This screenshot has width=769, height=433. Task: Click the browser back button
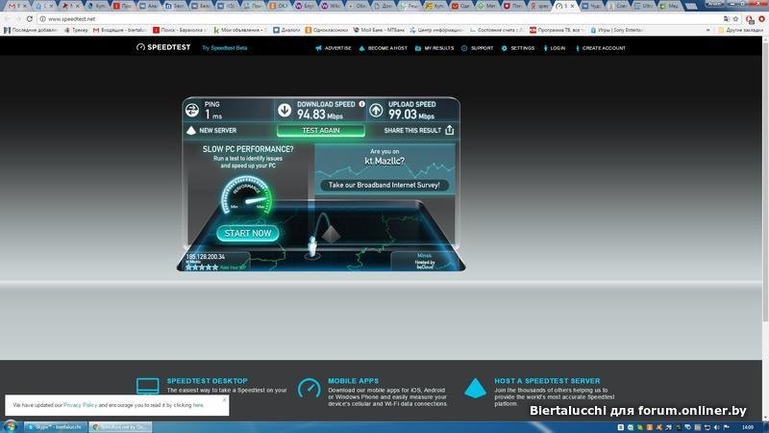(8, 18)
